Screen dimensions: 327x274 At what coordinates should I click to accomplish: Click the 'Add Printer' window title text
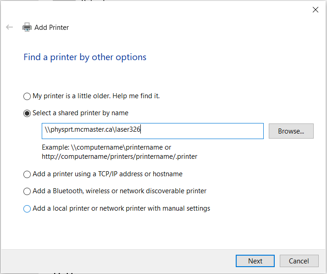[52, 28]
